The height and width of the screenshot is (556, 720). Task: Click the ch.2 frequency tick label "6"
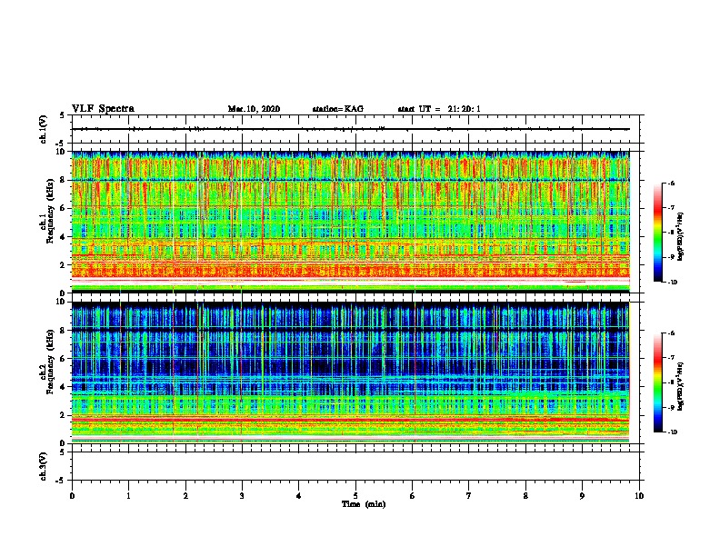64,359
